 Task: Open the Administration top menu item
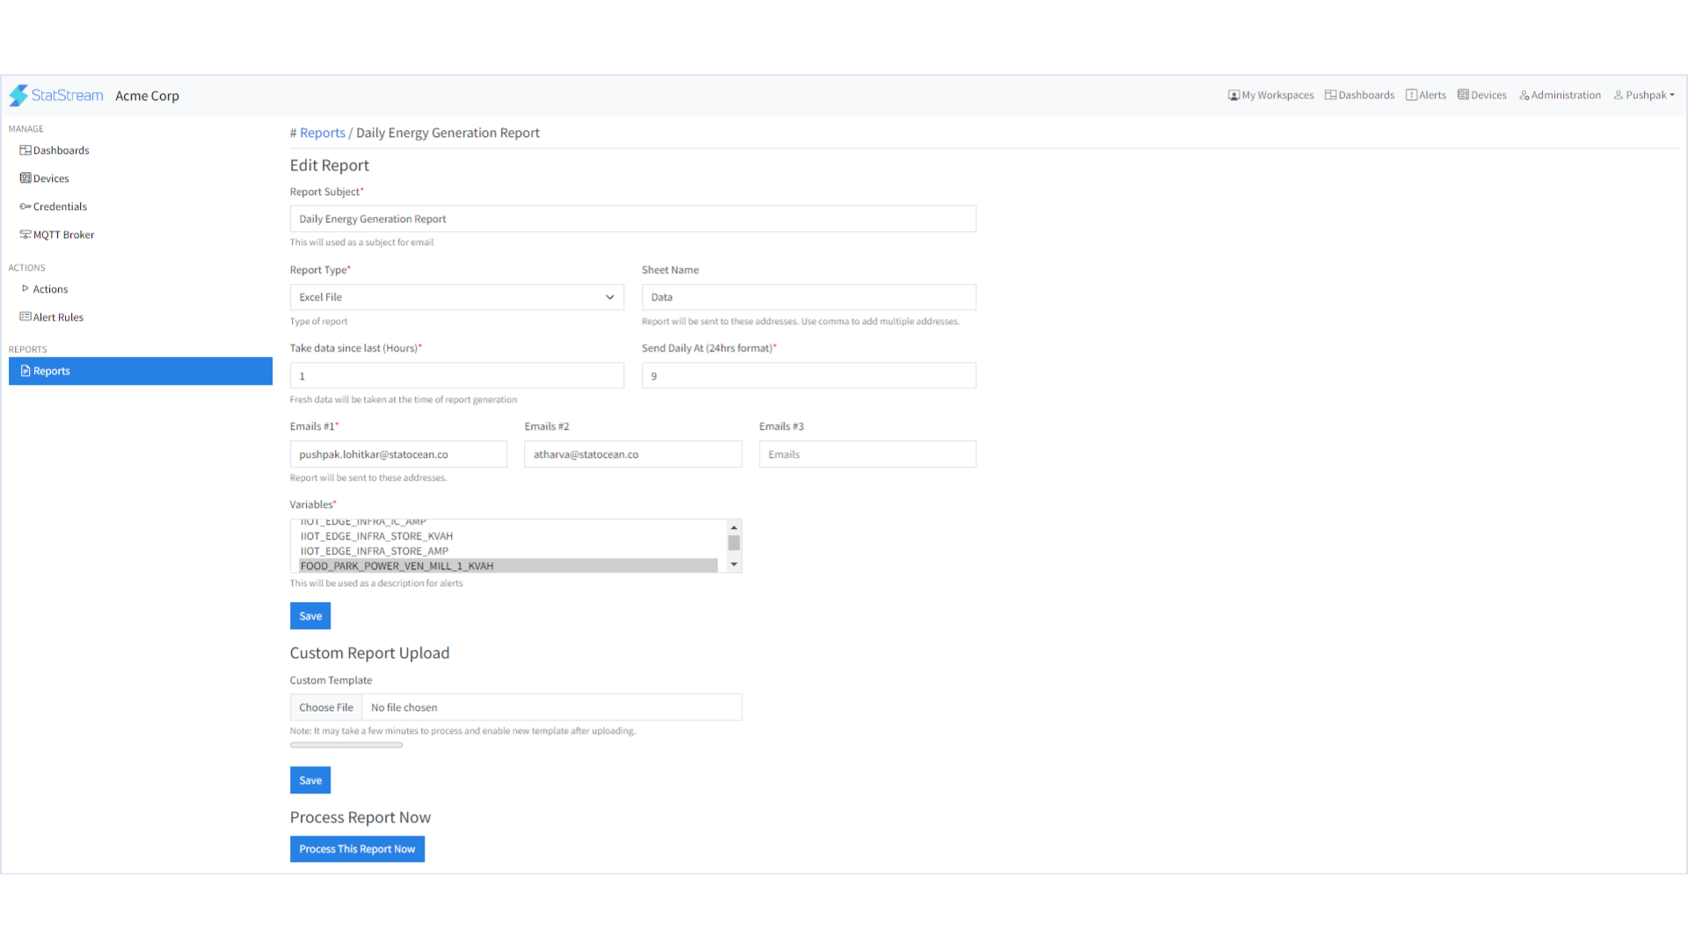[1560, 95]
